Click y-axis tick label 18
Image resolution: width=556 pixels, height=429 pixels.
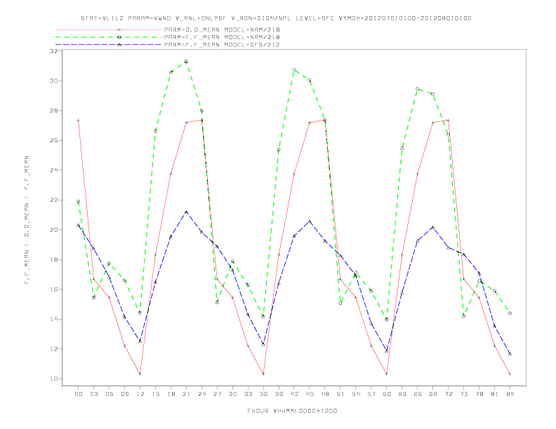click(54, 259)
